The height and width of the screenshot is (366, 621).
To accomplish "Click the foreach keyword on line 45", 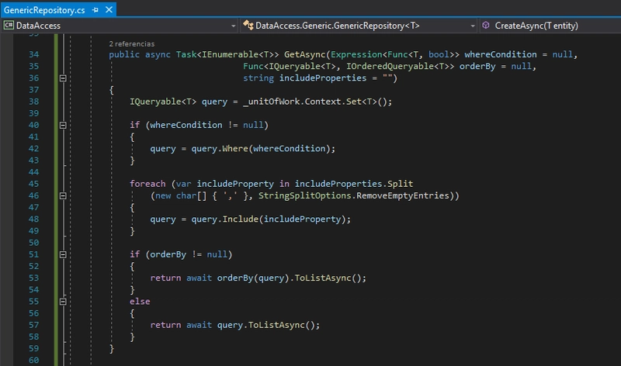I will (147, 184).
